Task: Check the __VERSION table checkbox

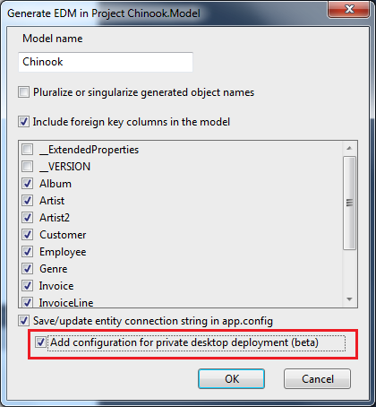Action: (x=28, y=166)
